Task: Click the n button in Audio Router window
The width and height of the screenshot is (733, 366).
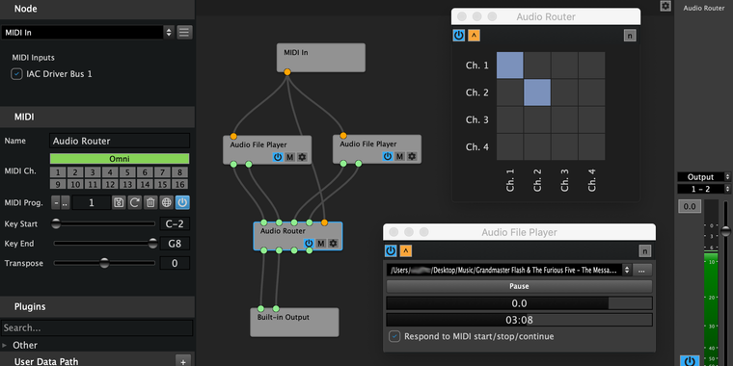Action: 630,36
